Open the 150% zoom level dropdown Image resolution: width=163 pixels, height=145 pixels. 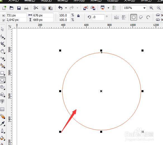(x=144, y=8)
